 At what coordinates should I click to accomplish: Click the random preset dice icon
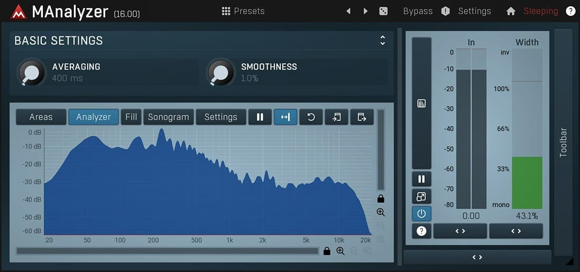[383, 11]
